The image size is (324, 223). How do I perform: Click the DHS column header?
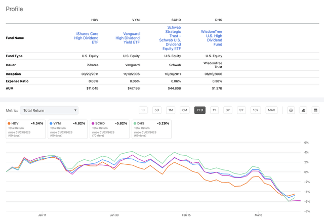click(x=219, y=20)
